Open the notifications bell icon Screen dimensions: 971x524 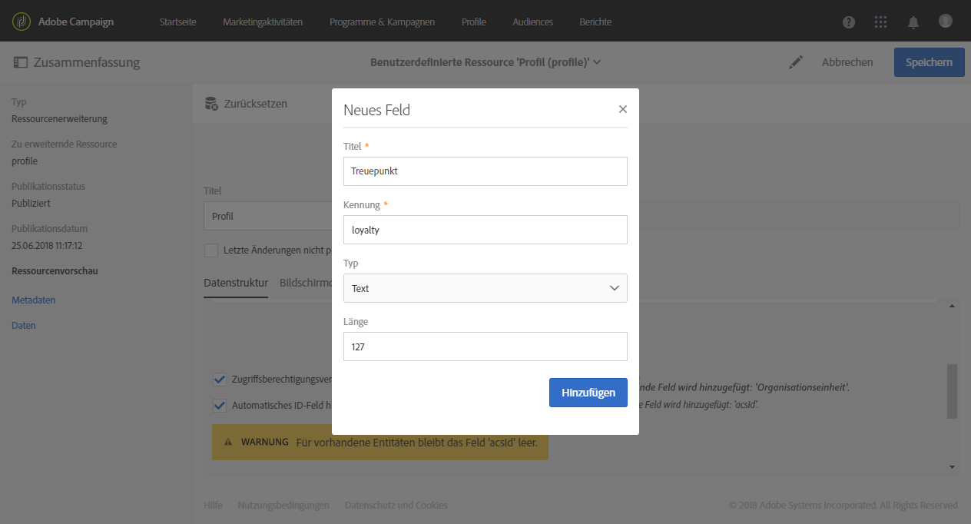point(913,22)
